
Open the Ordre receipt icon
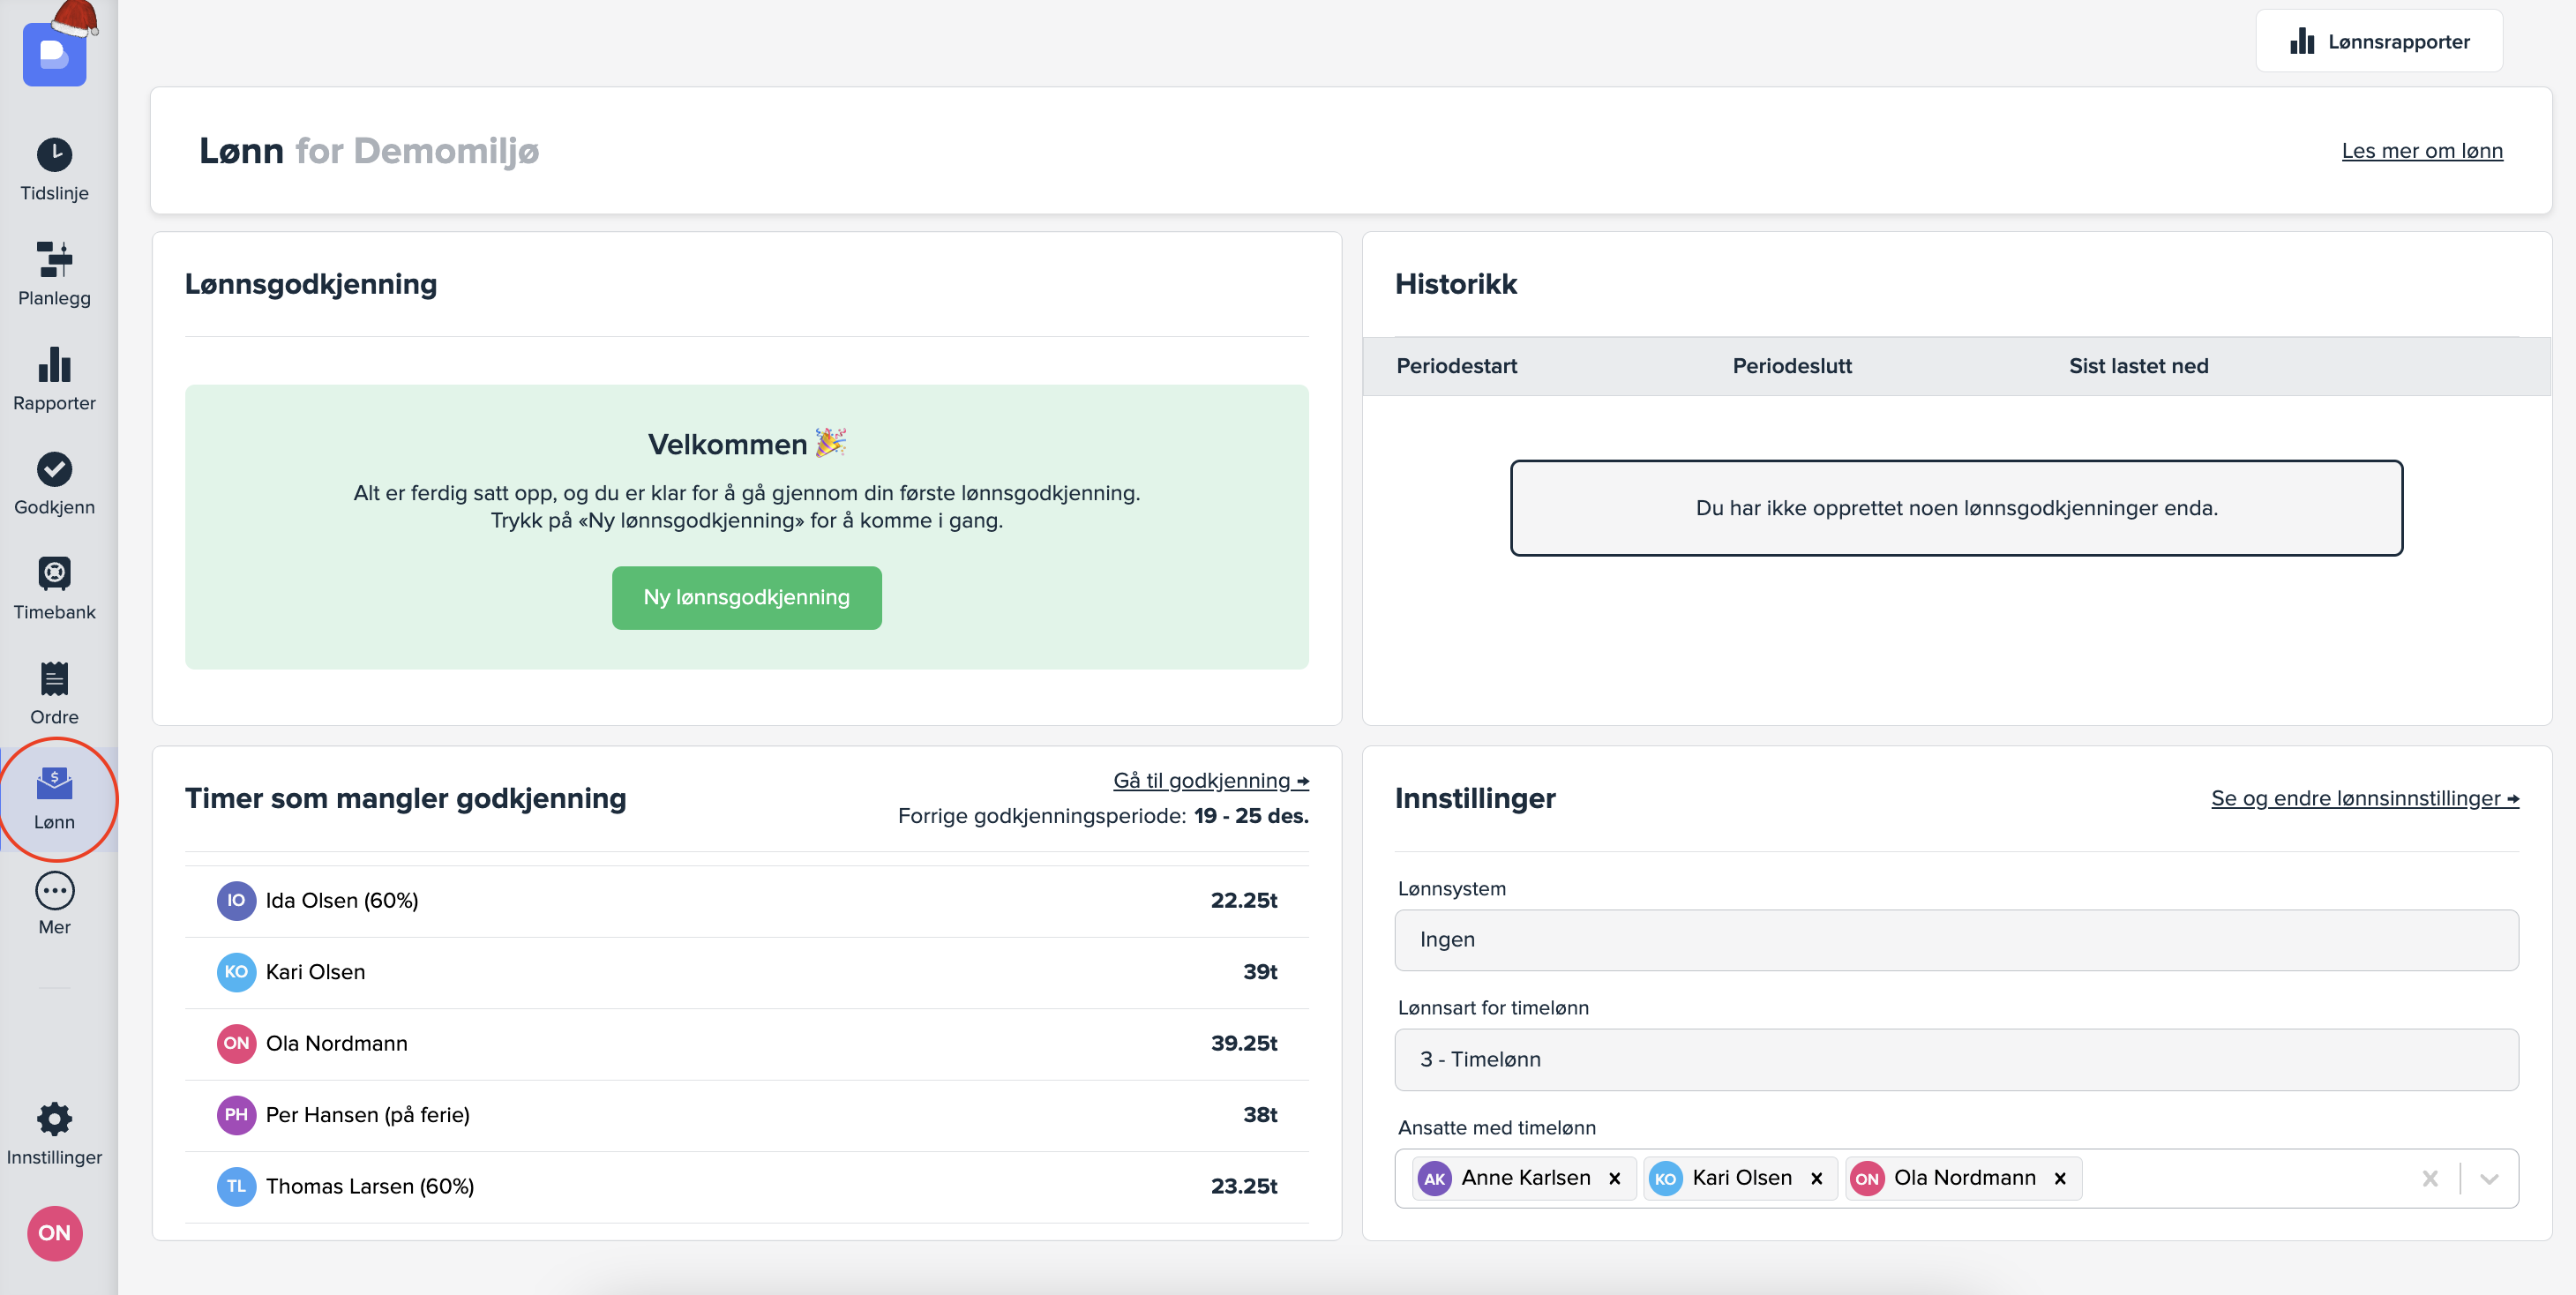click(x=54, y=679)
